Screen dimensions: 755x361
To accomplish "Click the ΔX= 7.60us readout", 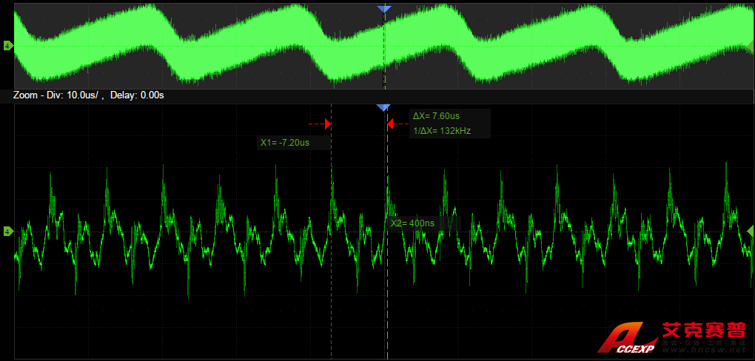I will [436, 116].
